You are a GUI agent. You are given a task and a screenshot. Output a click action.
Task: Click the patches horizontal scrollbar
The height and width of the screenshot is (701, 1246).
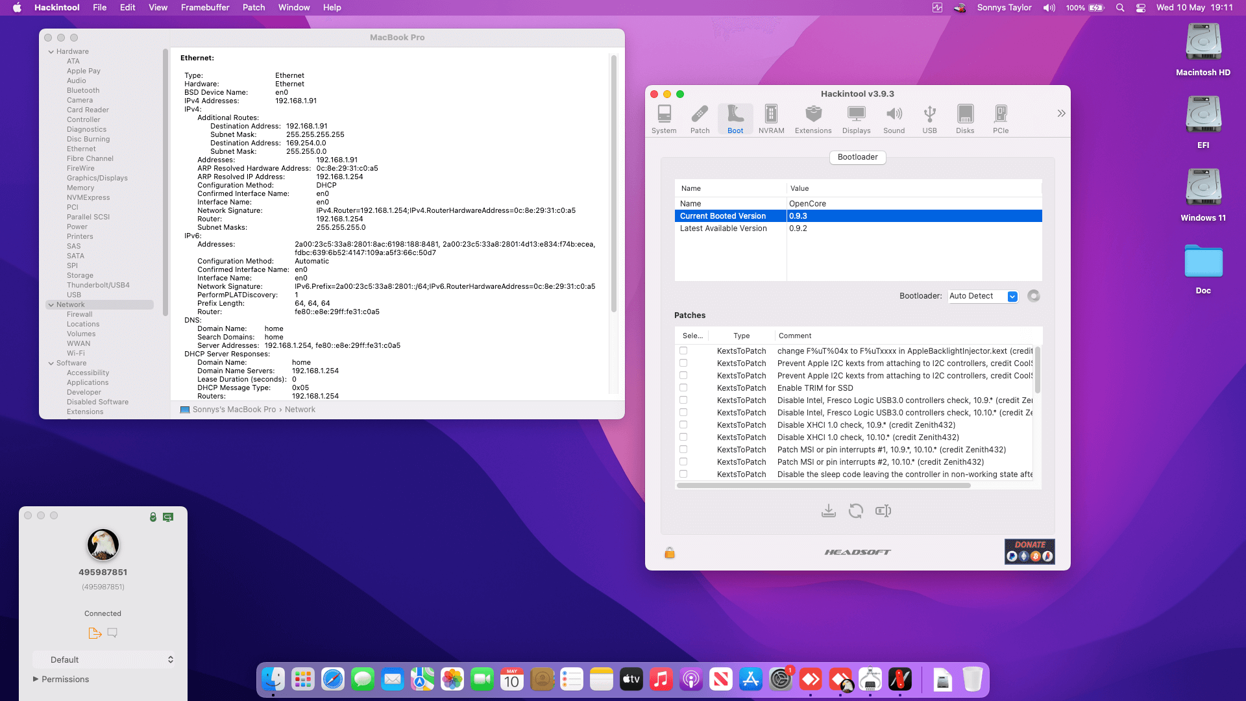click(823, 486)
